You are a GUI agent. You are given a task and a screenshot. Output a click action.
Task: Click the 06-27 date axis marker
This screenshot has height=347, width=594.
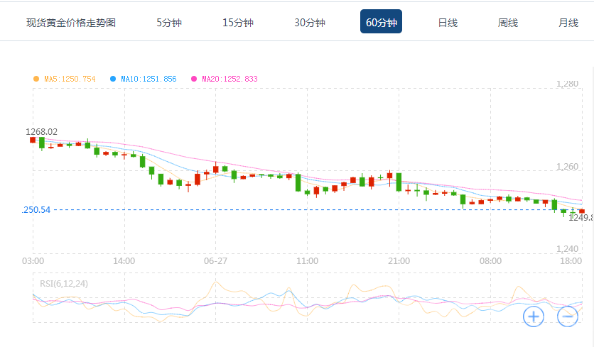tap(215, 261)
